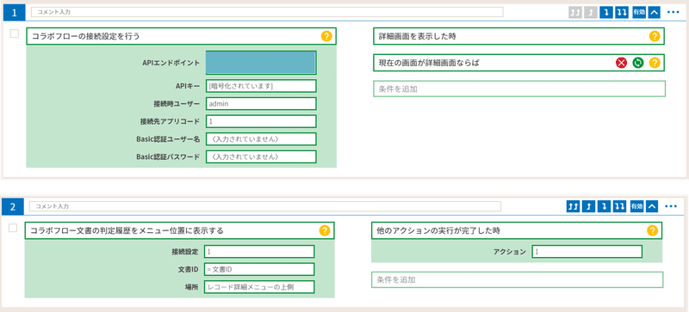
Task: Collapse action 1 with the chevron
Action: pos(655,12)
